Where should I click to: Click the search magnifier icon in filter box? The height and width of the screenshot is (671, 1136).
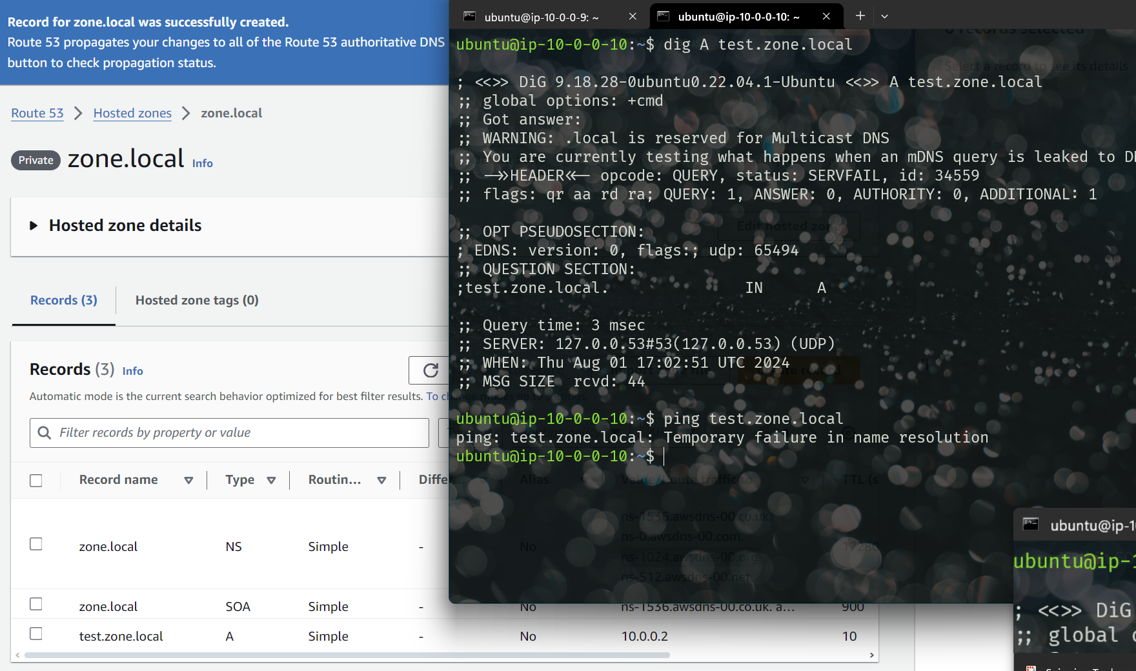pos(45,433)
